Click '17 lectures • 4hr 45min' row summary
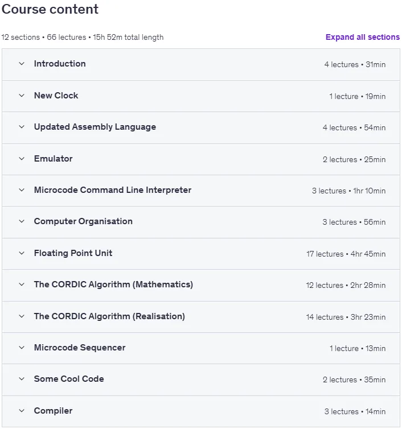 346,254
